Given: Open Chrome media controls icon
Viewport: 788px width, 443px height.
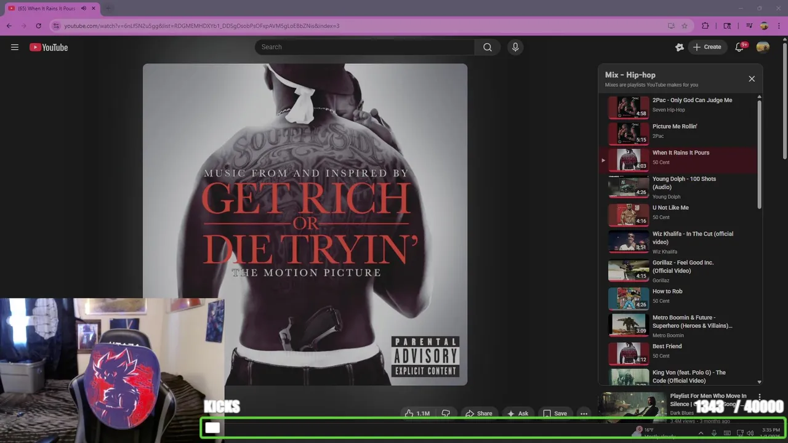Looking at the screenshot, I should click(x=749, y=26).
